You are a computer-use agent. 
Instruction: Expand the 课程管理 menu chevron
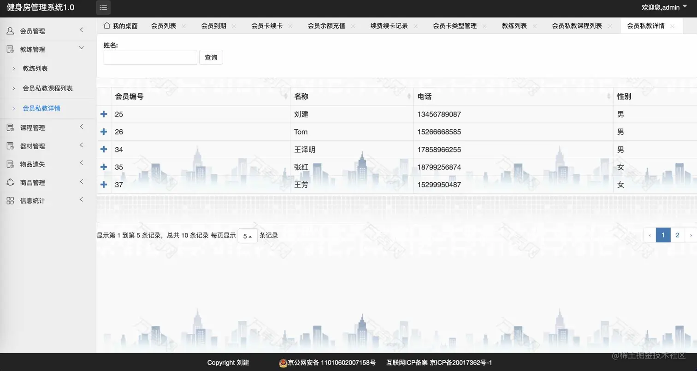[82, 127]
